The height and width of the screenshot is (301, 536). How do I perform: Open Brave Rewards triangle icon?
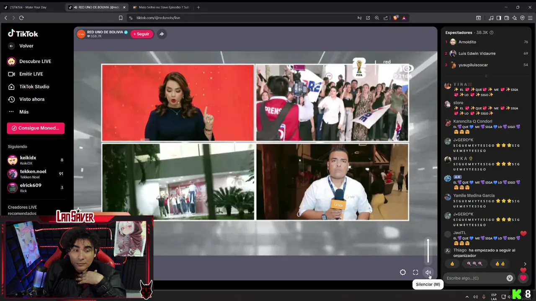point(404,18)
